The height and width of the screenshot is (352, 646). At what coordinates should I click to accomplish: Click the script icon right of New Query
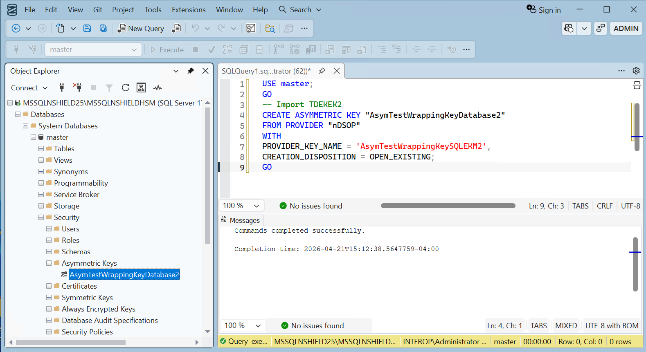pos(176,28)
